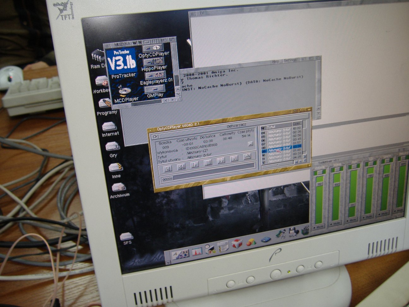The width and height of the screenshot is (409, 307).
Task: Open the Internet drive icon
Action: [x=109, y=127]
